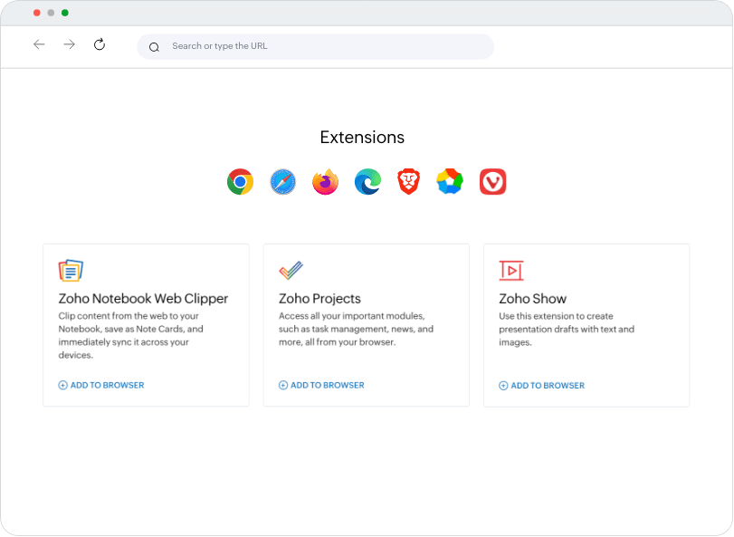The image size is (734, 537).
Task: Click the browser back arrow
Action: [x=39, y=44]
